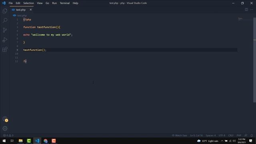Click Ln 9, Col 16 cursor position

196,135
